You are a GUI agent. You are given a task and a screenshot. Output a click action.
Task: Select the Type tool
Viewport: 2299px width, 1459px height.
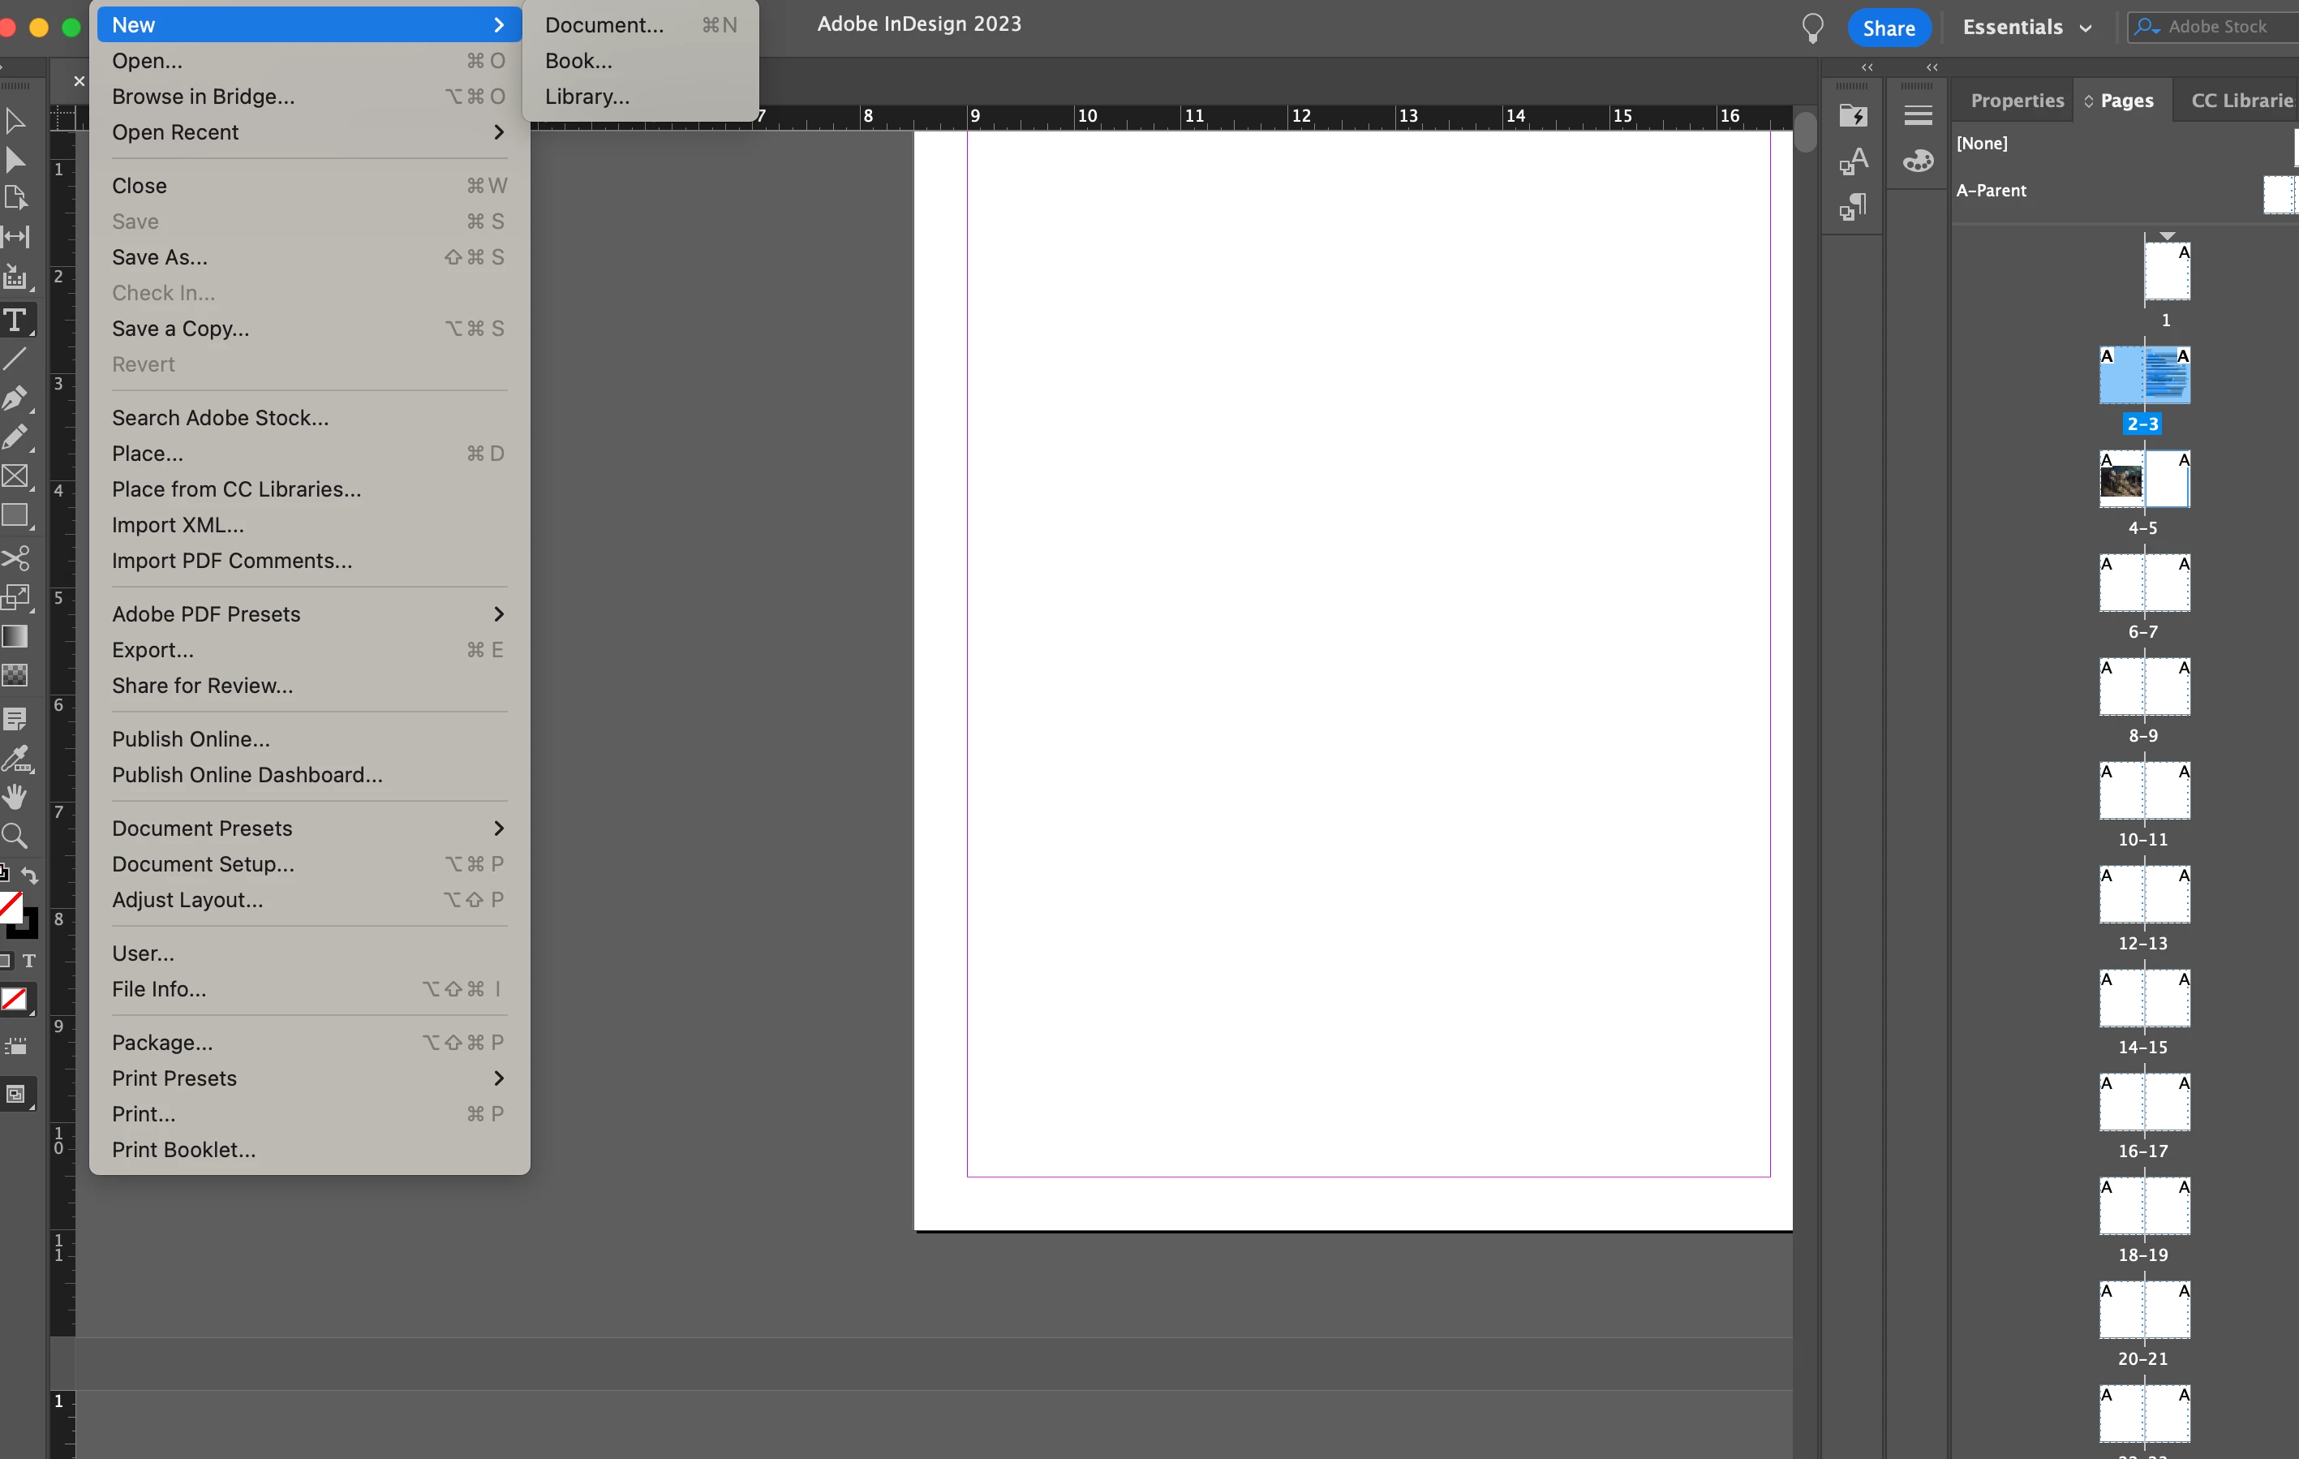15,320
